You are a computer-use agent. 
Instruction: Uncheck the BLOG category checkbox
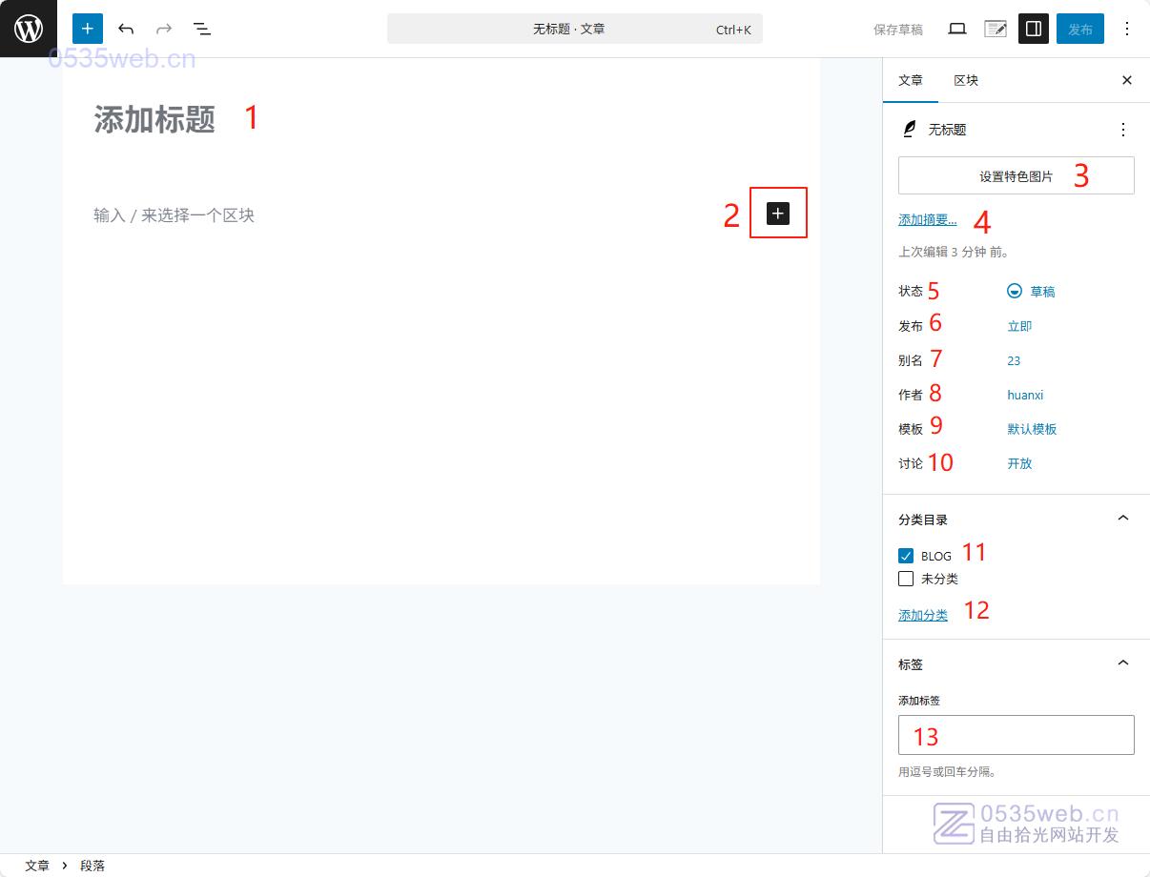point(906,556)
